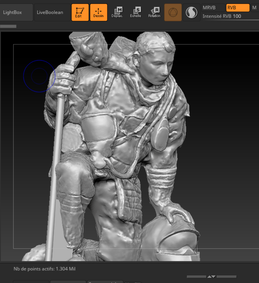Click the bottom shelf divider arrows
Viewport: 259px width, 283px height.
point(211,276)
